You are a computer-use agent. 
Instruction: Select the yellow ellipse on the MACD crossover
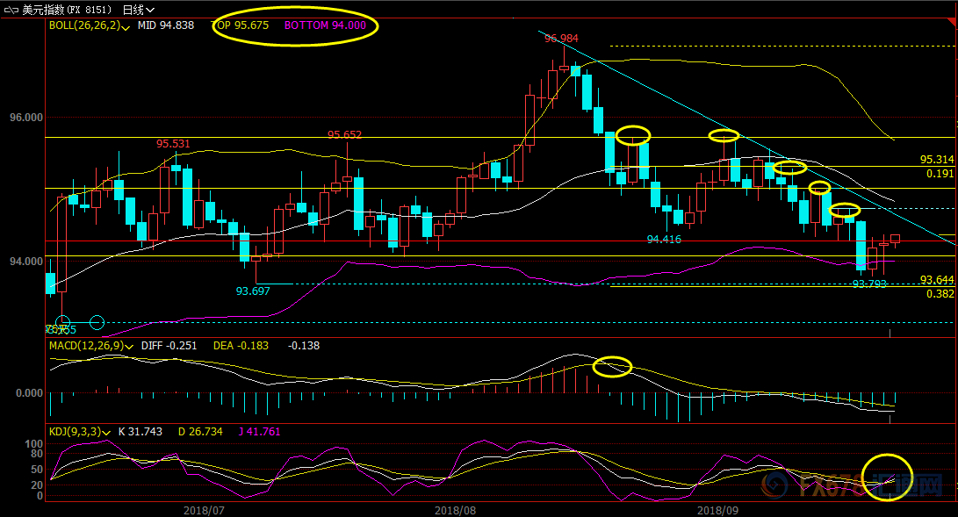pyautogui.click(x=612, y=366)
